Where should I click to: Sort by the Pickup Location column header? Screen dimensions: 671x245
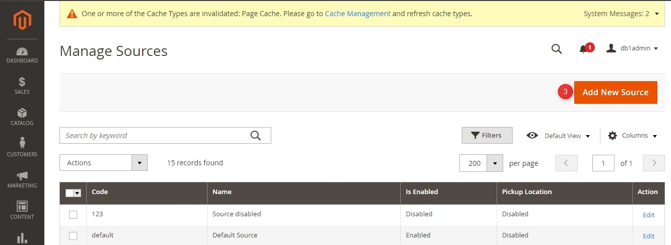click(x=565, y=192)
